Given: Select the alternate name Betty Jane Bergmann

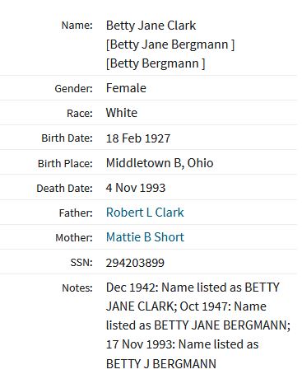Looking at the screenshot, I should [170, 44].
